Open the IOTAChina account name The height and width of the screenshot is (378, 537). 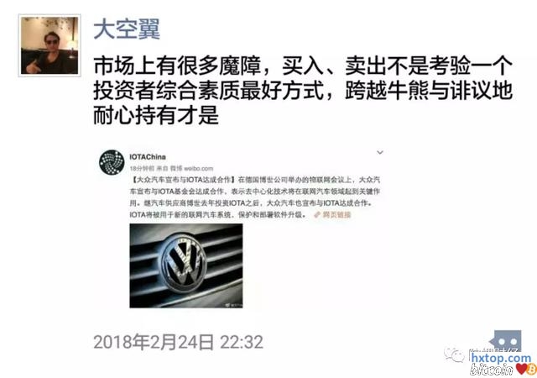click(148, 157)
